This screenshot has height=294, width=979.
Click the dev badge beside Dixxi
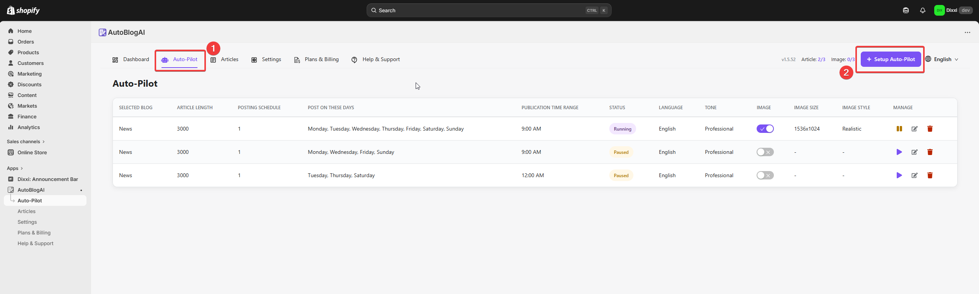pyautogui.click(x=966, y=10)
